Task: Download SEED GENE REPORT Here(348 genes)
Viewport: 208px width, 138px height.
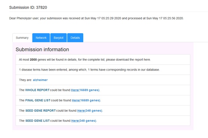Action: [x=90, y=110]
